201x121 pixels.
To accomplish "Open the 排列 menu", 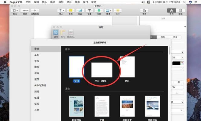I will (61, 2).
